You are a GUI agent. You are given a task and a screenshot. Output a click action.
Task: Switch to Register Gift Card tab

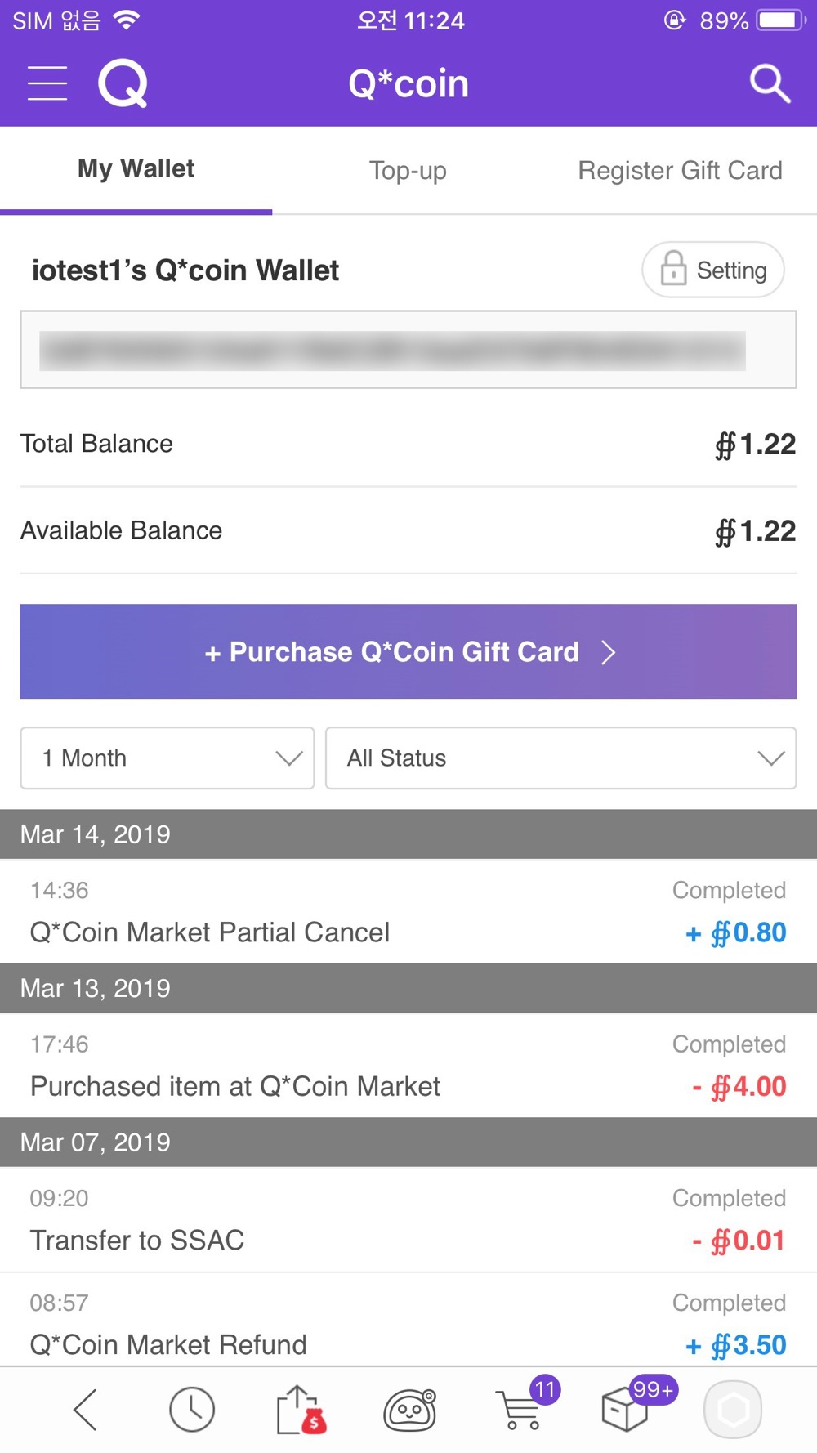tap(680, 170)
